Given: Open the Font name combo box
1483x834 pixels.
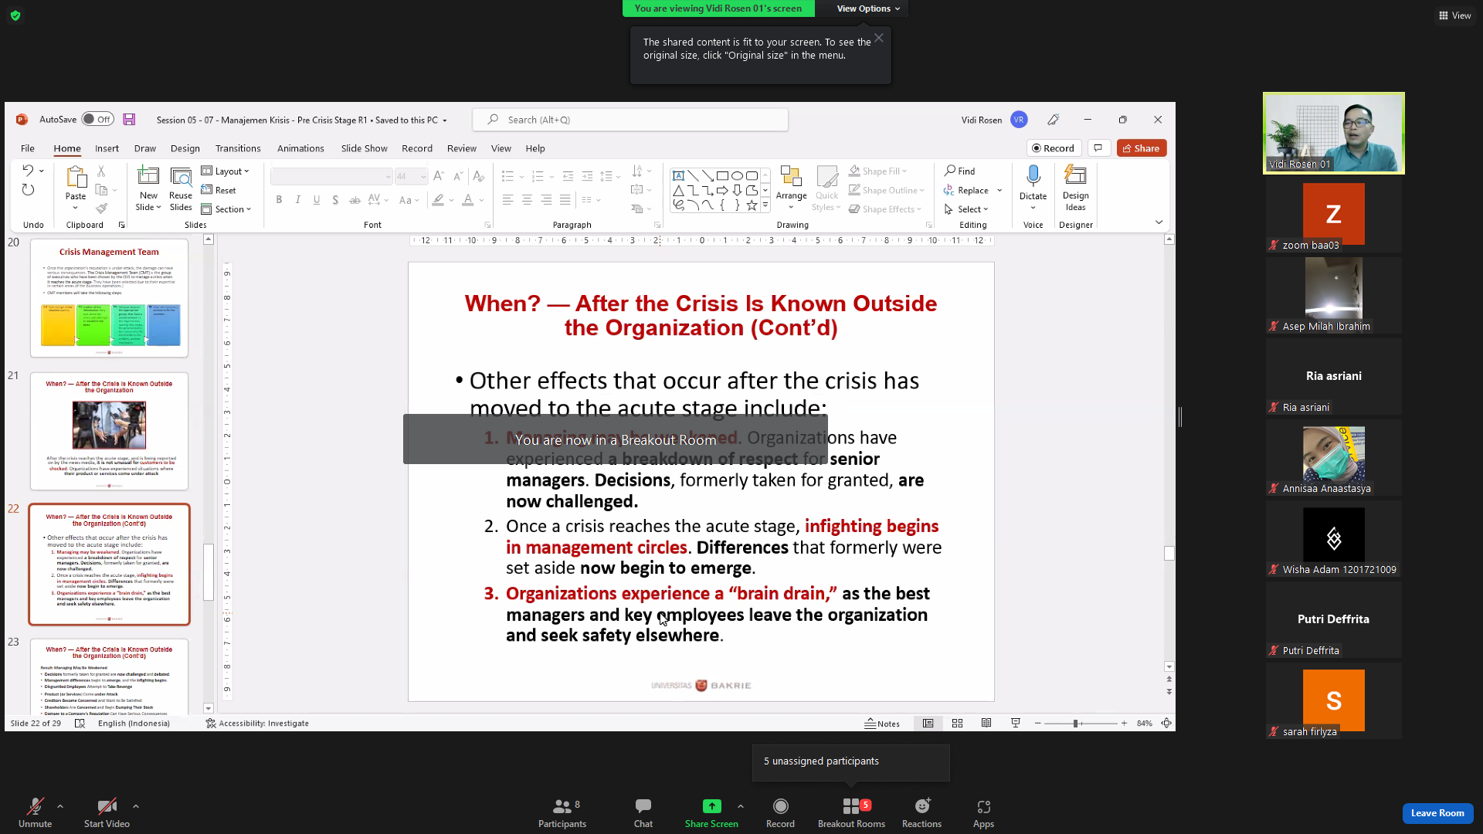Looking at the screenshot, I should [331, 177].
